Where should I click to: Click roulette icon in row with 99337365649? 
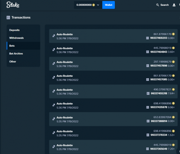(54, 146)
